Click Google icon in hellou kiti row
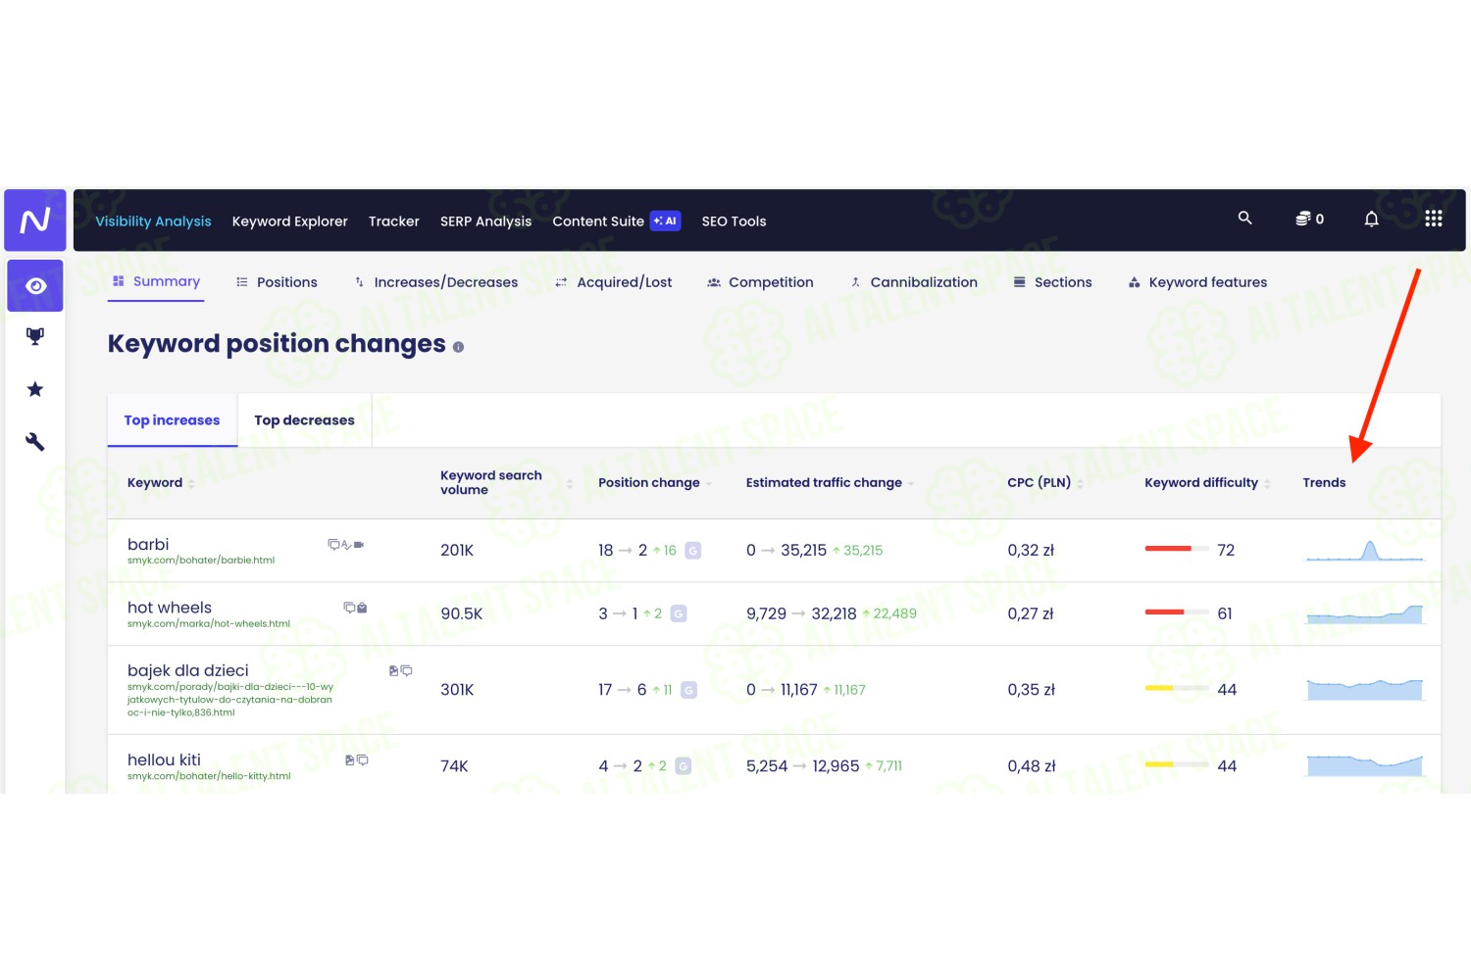 (683, 766)
